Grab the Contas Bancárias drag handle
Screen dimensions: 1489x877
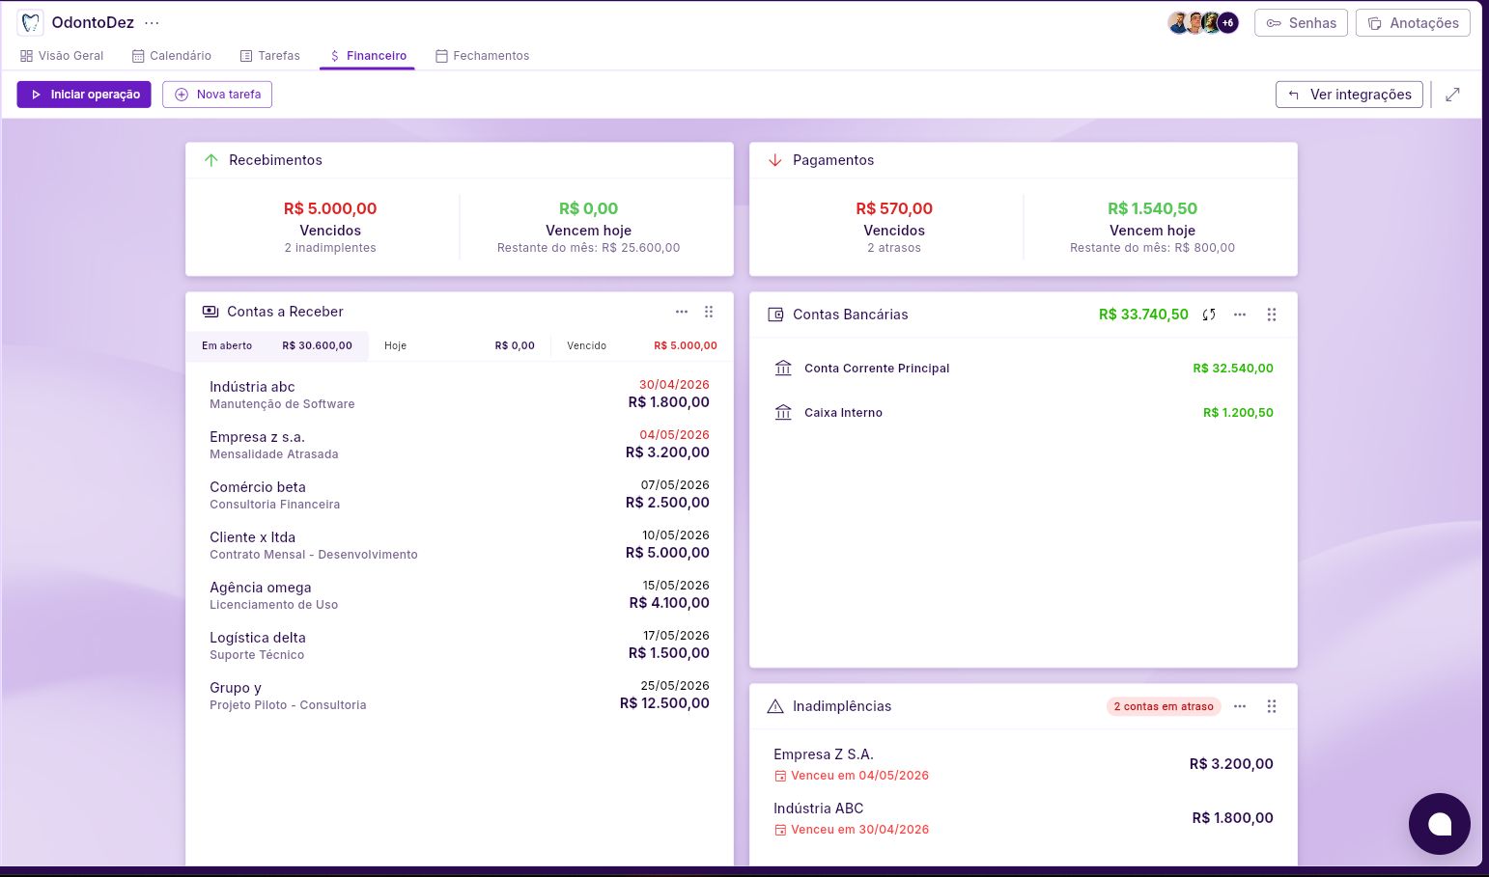pos(1272,315)
